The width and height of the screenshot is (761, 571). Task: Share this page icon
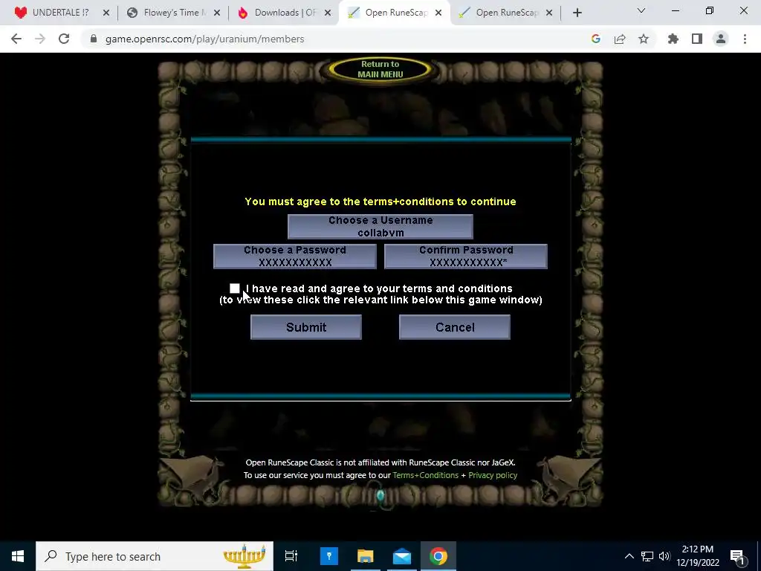click(x=620, y=39)
